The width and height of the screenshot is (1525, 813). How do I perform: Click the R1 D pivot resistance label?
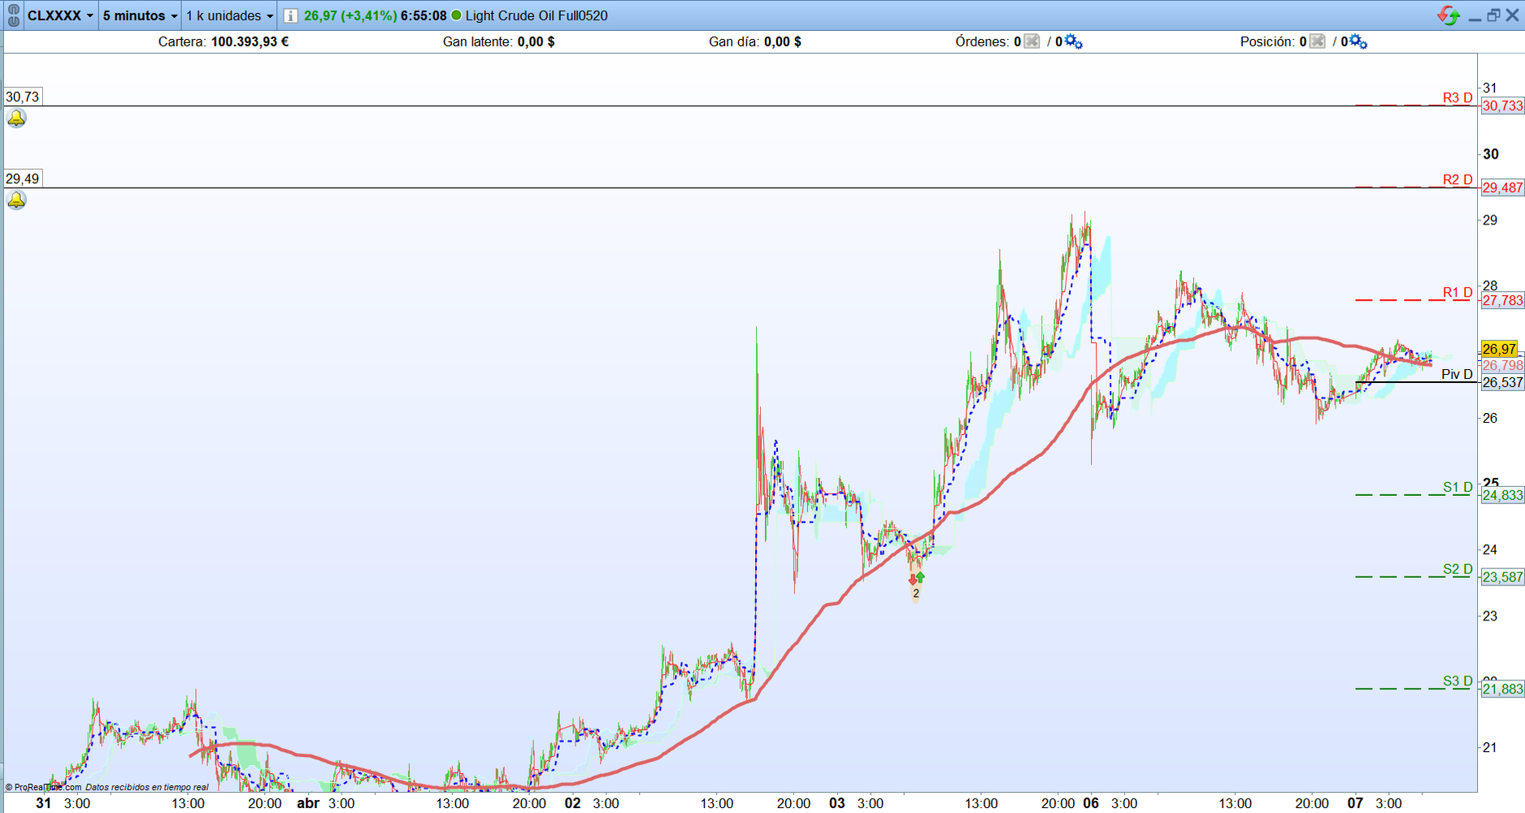[1458, 292]
